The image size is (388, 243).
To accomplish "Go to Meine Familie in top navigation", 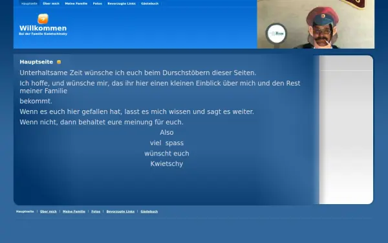I will pyautogui.click(x=76, y=4).
